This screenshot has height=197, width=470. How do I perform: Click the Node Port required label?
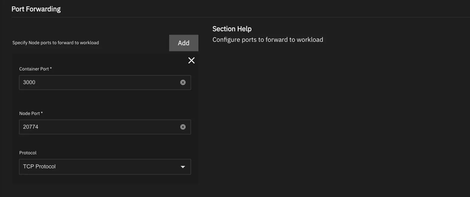point(30,113)
